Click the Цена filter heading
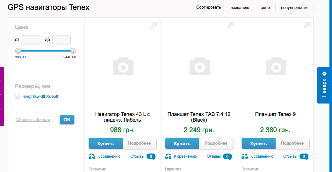332x172 pixels. click(22, 27)
